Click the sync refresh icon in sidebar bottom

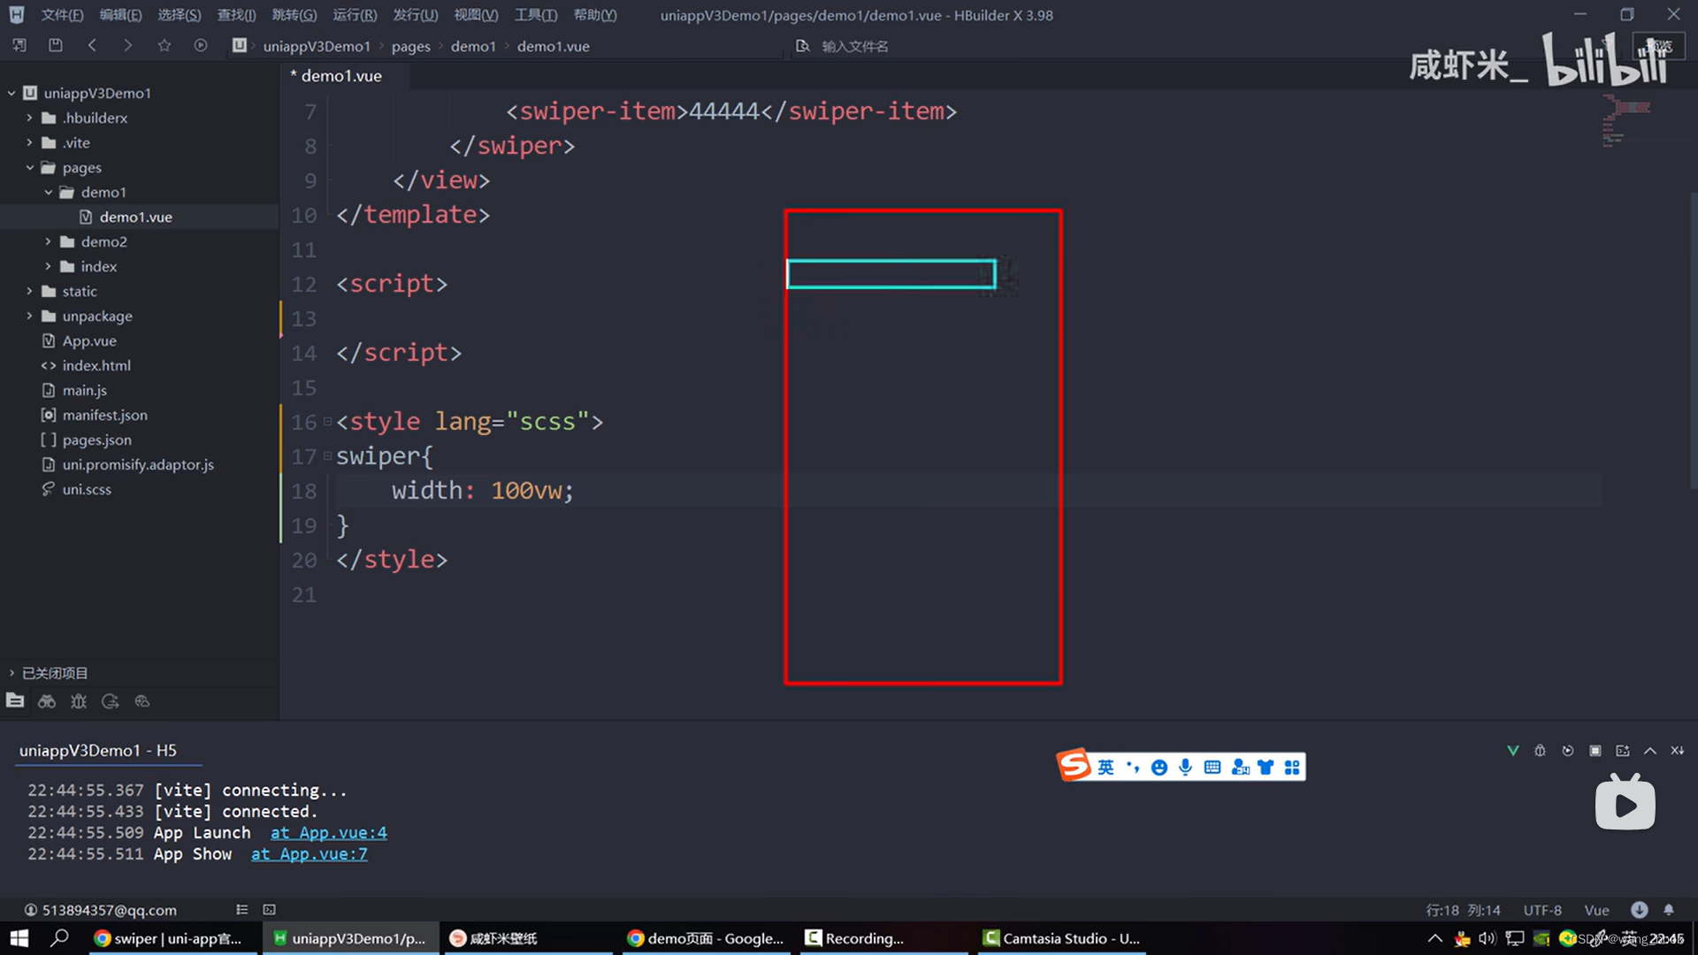point(111,701)
